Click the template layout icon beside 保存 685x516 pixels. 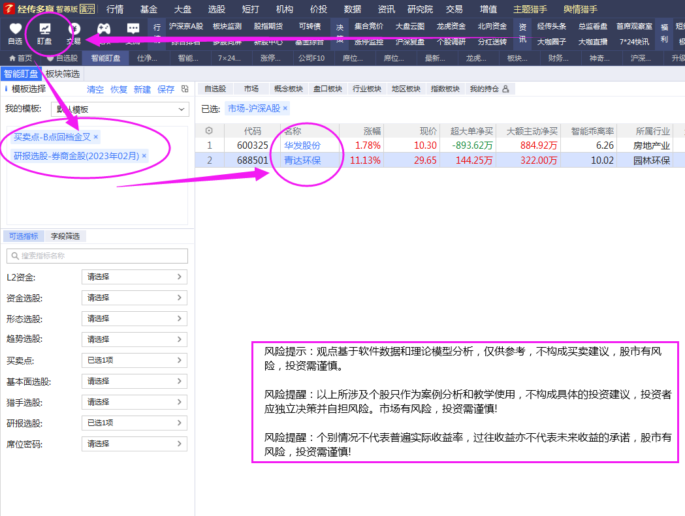coord(185,89)
